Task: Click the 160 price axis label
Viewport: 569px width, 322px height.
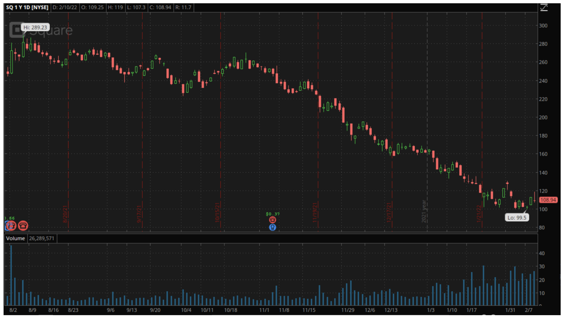Action: [x=543, y=154]
